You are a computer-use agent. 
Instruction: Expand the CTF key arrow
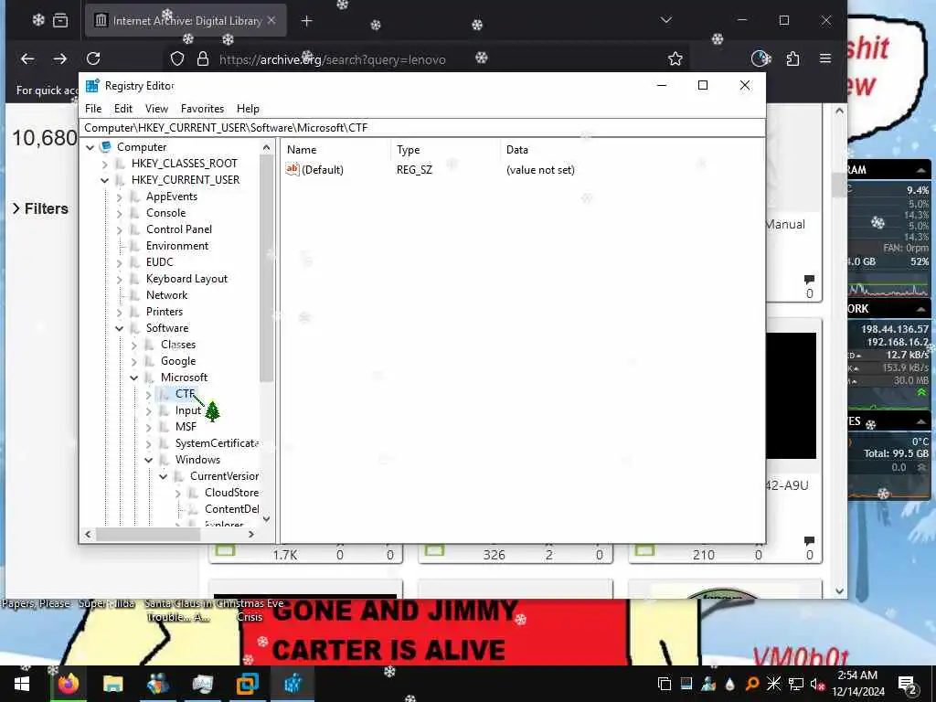tap(149, 395)
